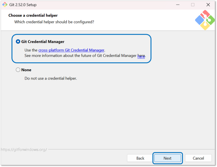
Task: Click the Git logo in header
Action: click(x=205, y=20)
